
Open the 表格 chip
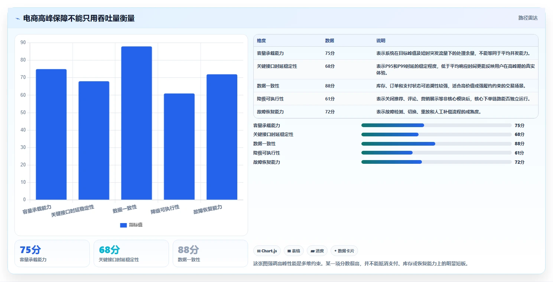tap(294, 251)
